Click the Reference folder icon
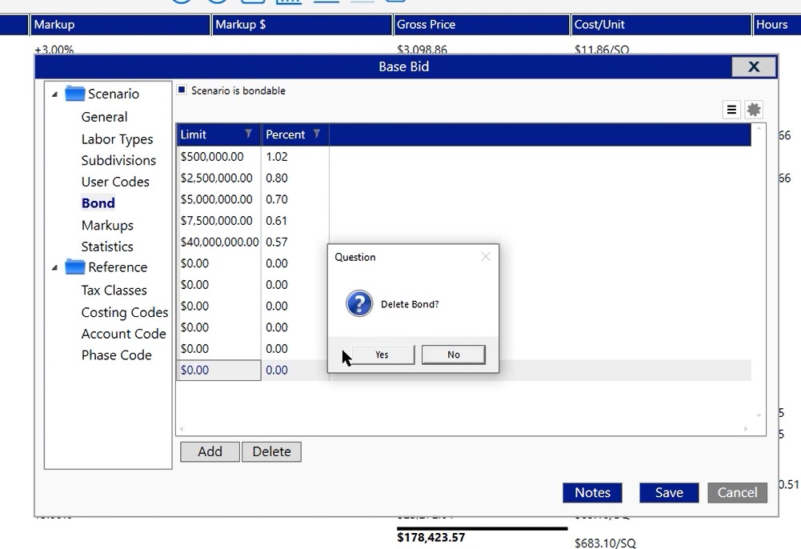The height and width of the screenshot is (549, 801). point(75,267)
